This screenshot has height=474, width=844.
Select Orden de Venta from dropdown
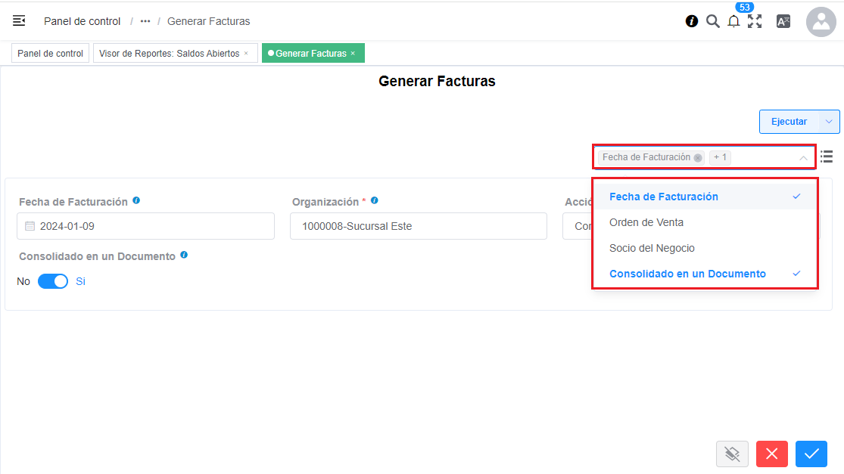coord(646,222)
